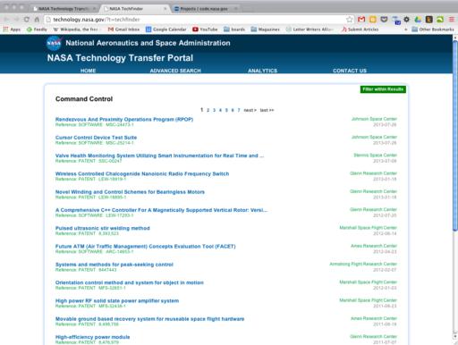This screenshot has width=458, height=345.
Task: Jump to the last results page
Action: 267,110
